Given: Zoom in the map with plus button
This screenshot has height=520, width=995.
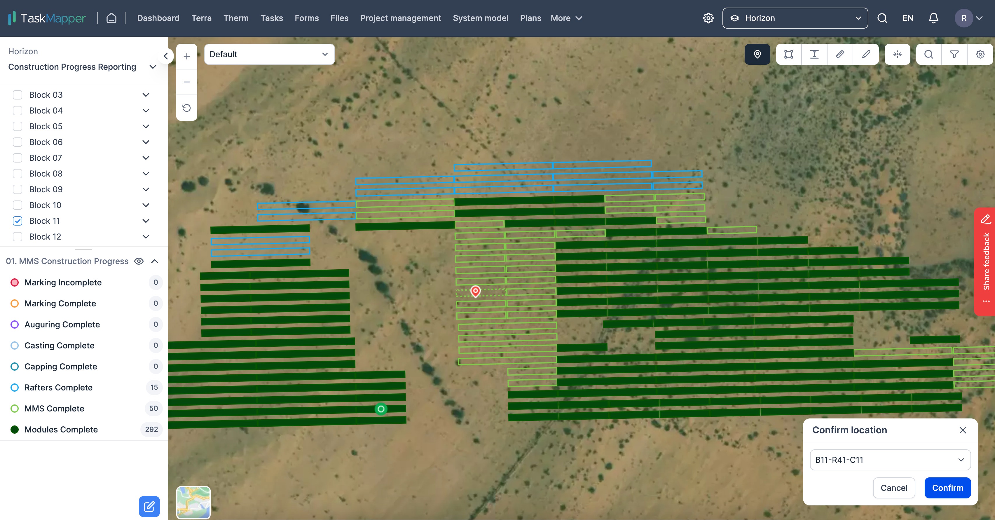Looking at the screenshot, I should coord(186,56).
